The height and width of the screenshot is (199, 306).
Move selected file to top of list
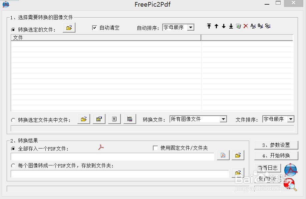click(209, 26)
